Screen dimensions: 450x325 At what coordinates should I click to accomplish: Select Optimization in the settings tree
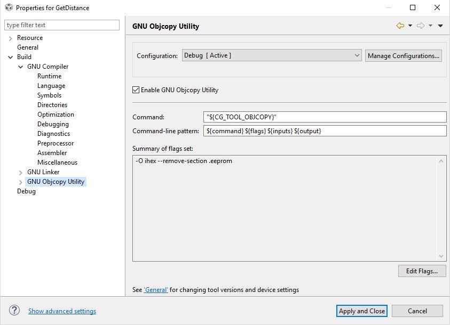pos(56,115)
